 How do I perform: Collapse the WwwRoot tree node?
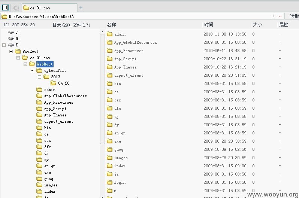(11, 51)
